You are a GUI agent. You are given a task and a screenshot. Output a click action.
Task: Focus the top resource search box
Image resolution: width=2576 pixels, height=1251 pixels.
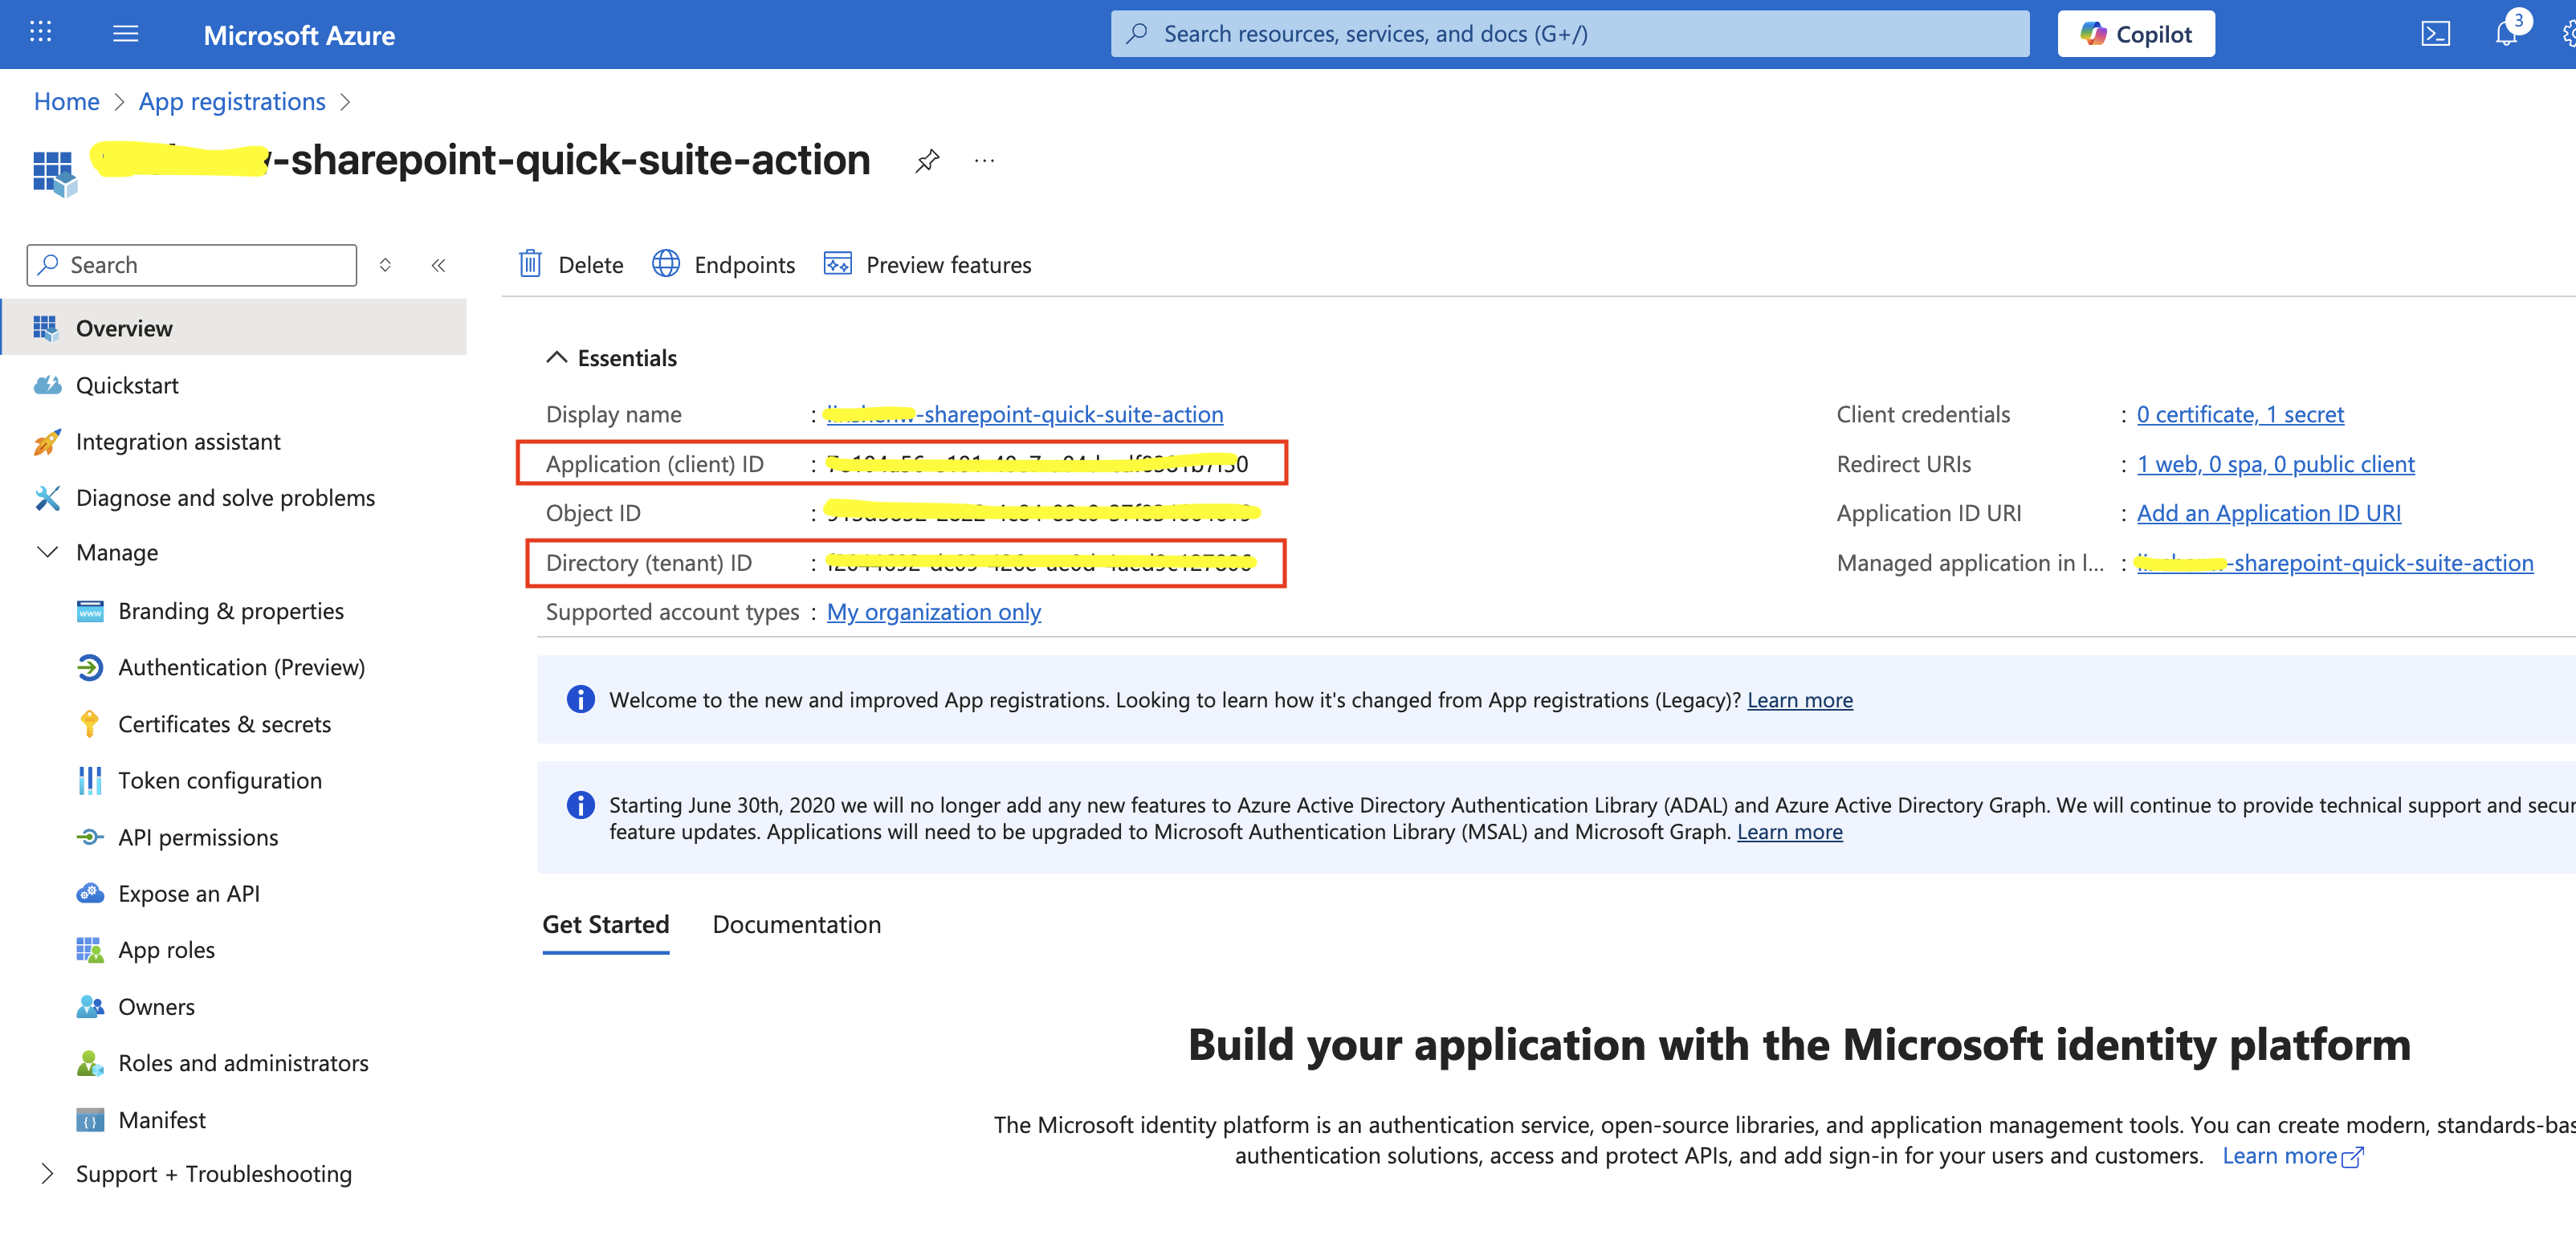[x=1570, y=34]
